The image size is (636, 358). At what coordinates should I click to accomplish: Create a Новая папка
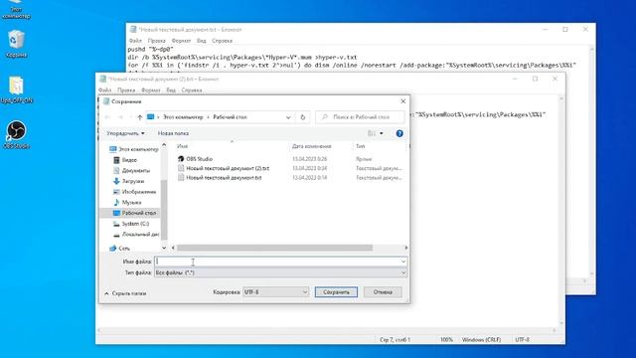[x=173, y=133]
